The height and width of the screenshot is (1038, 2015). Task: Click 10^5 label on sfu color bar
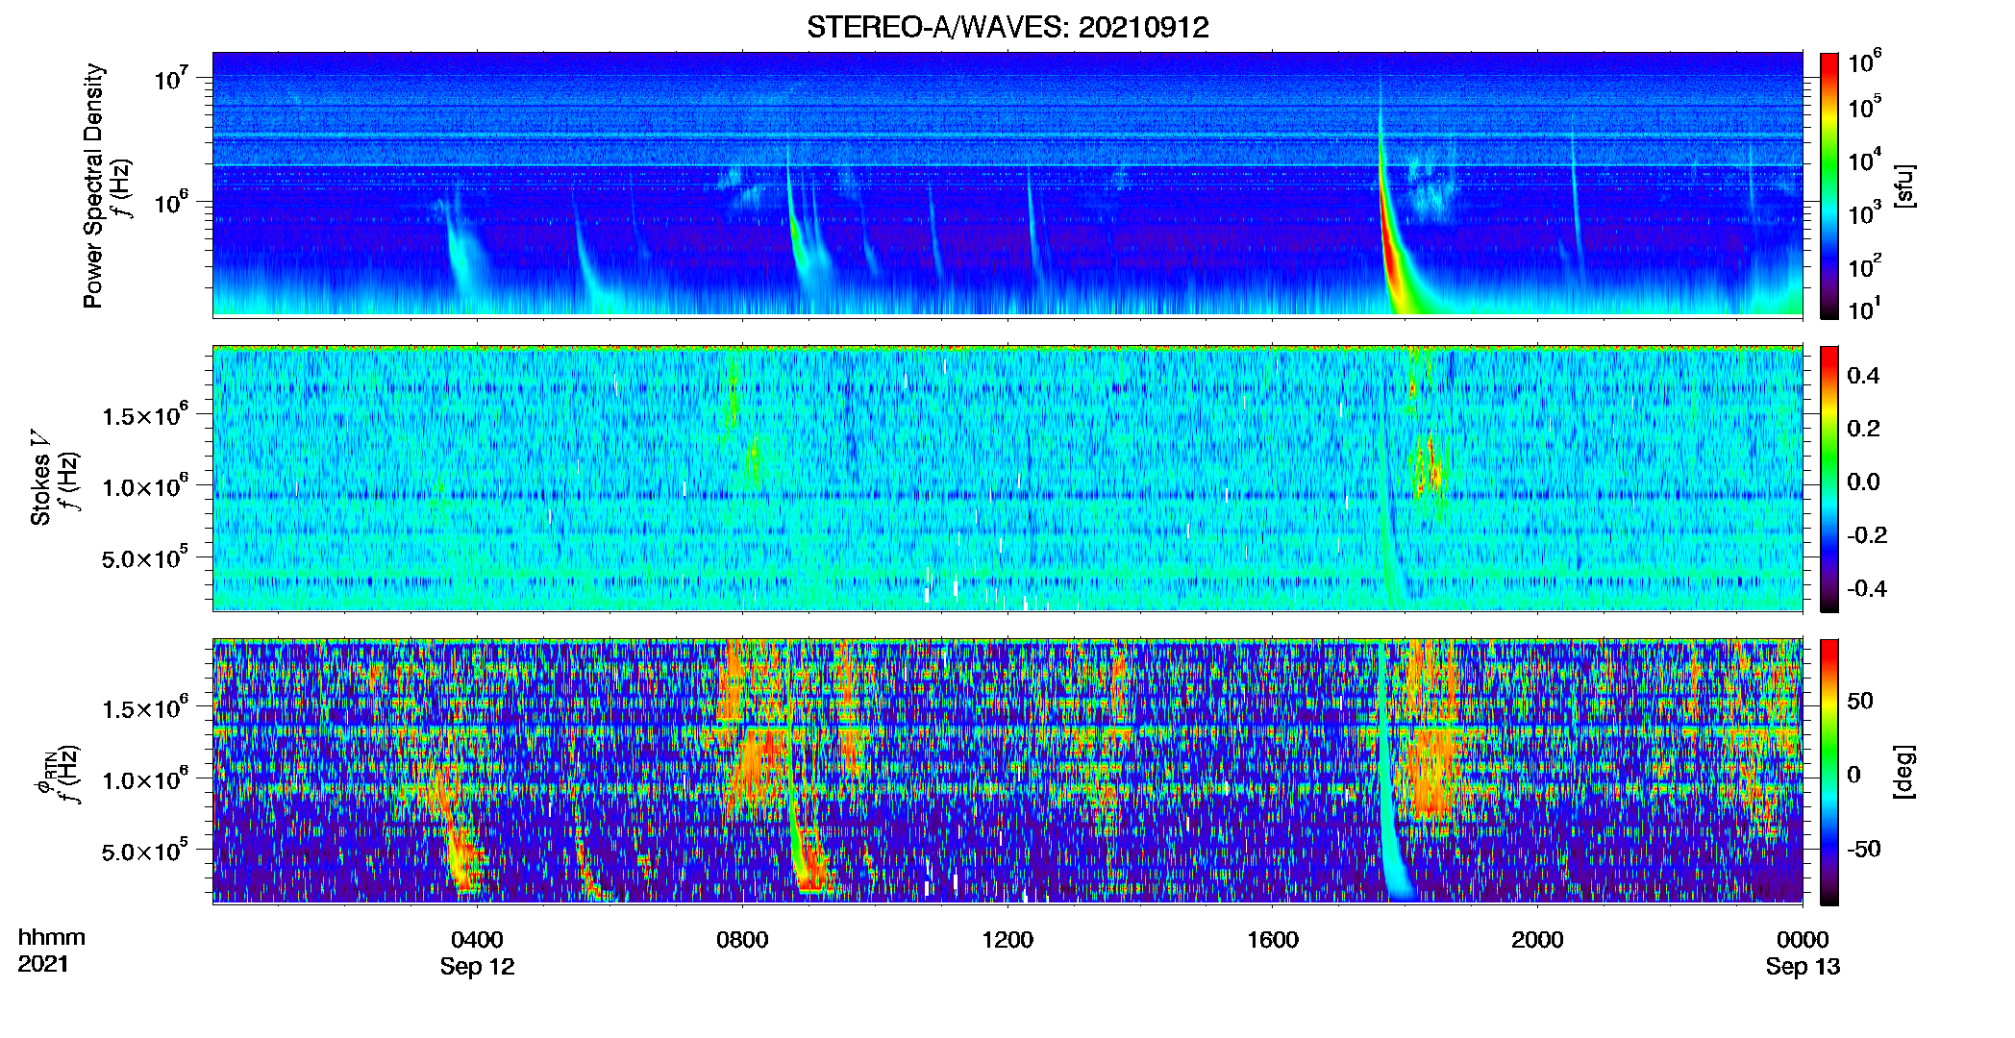click(x=1864, y=106)
